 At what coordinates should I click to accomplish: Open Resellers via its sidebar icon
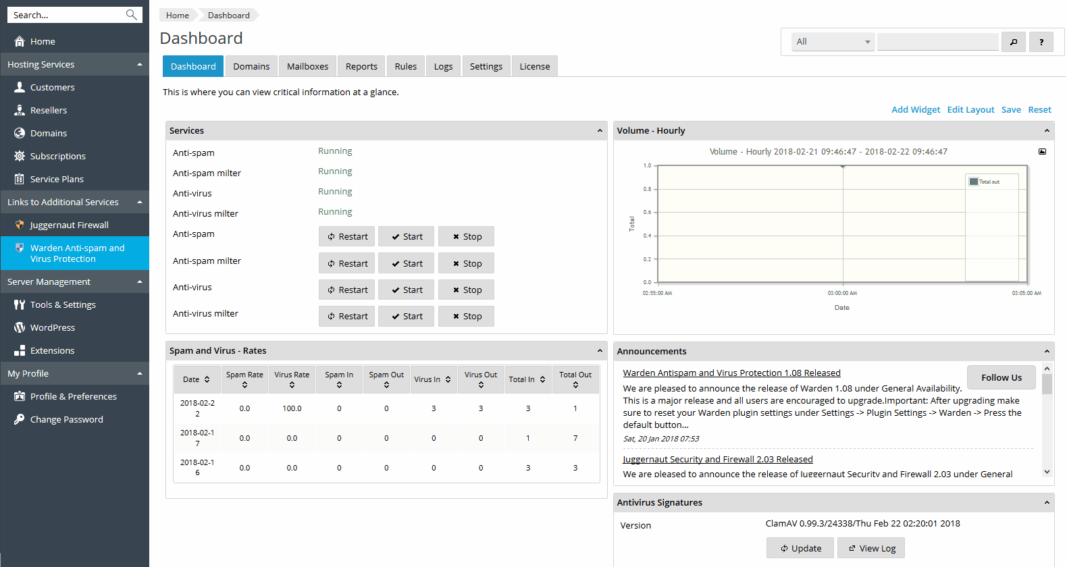click(x=20, y=110)
